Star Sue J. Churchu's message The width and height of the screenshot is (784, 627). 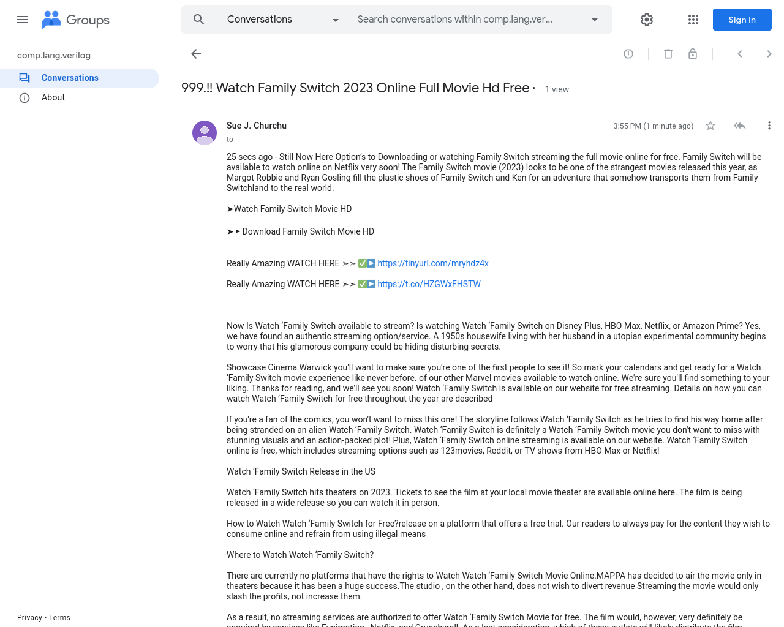tap(710, 126)
